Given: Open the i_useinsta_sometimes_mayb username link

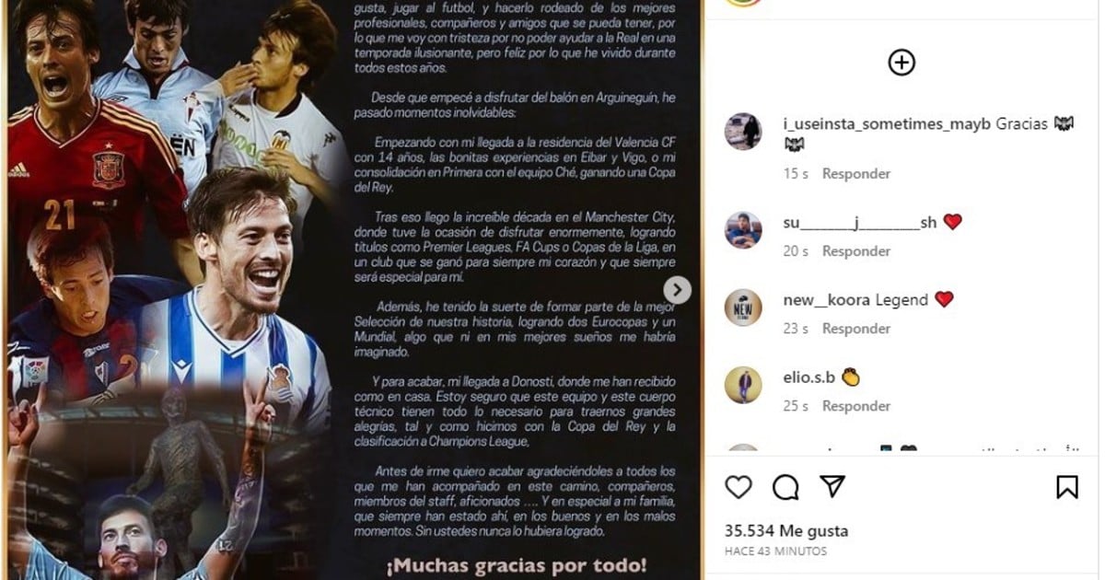Looking at the screenshot, I should 887,124.
